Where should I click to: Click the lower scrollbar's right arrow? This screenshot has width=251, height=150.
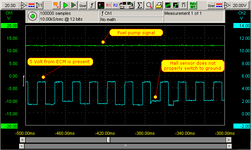click(x=229, y=146)
